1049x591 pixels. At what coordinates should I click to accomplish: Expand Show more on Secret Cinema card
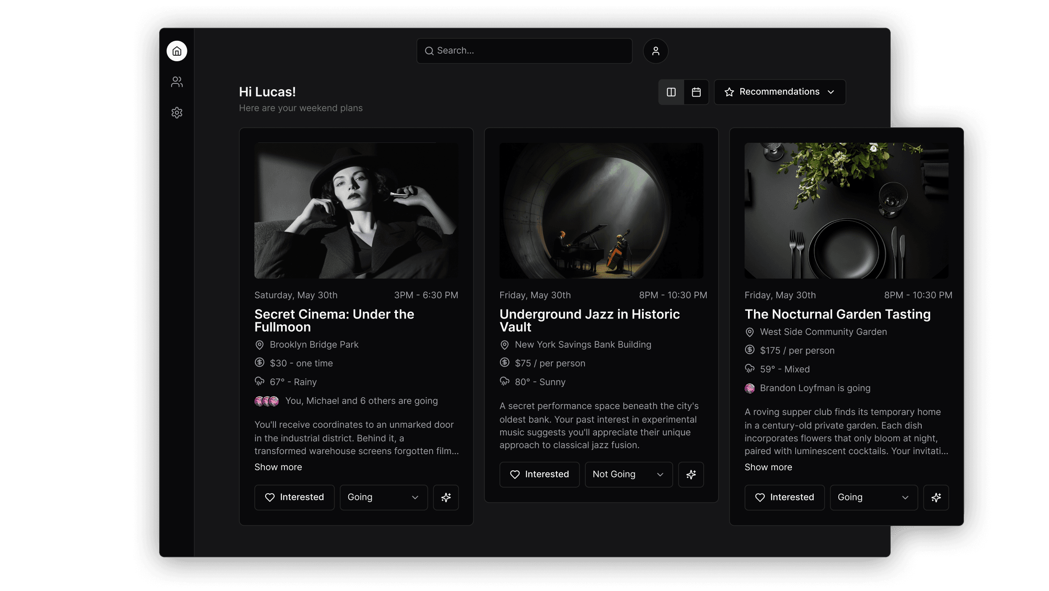(x=278, y=467)
